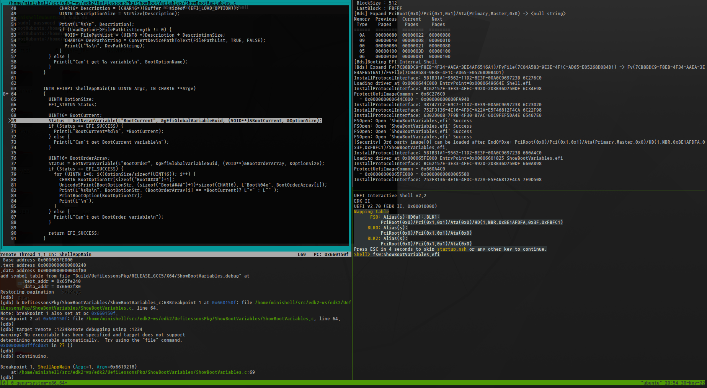The height and width of the screenshot is (388, 707).
Task: Click the BLK0: mapping entry label
Action: coord(374,227)
